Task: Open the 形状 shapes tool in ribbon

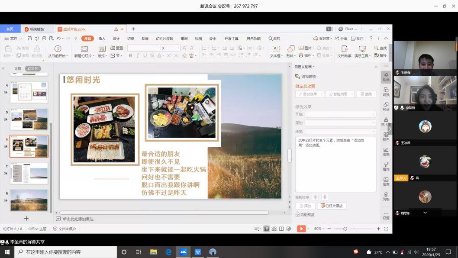Action: [x=291, y=49]
